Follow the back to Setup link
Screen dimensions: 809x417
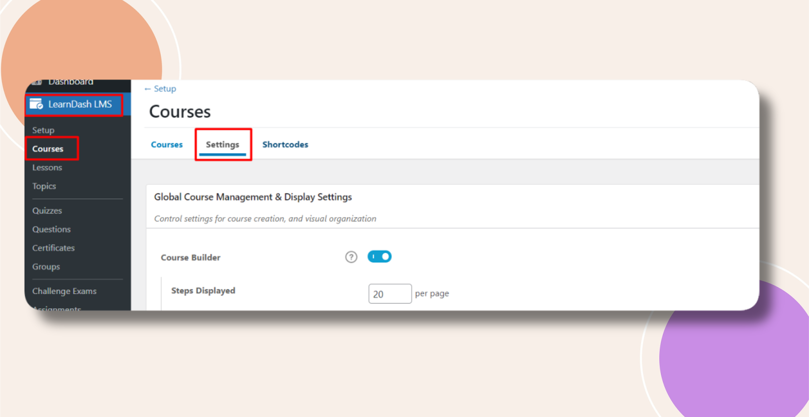coord(160,88)
